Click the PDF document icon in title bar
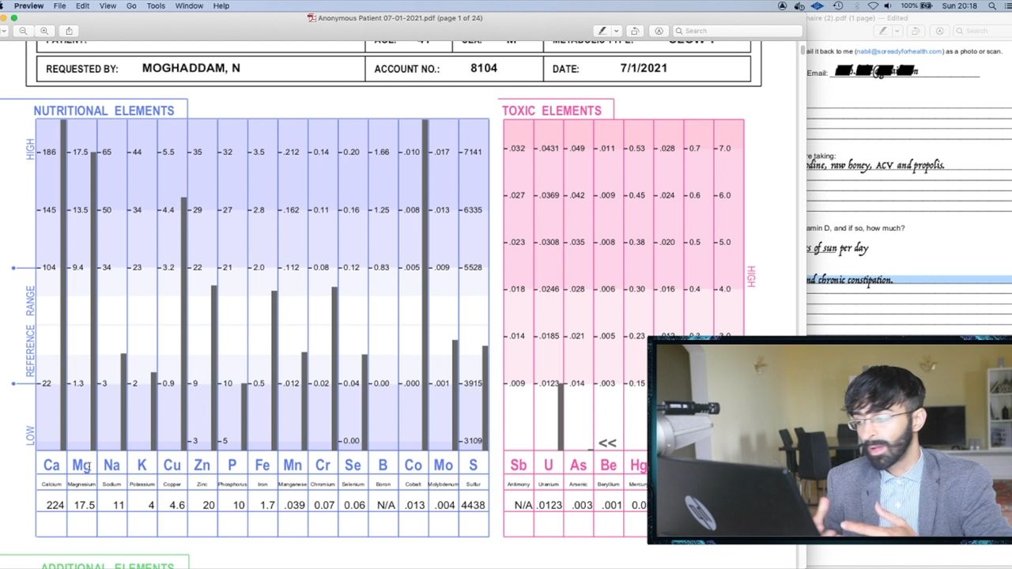Viewport: 1012px width, 569px height. (x=312, y=18)
